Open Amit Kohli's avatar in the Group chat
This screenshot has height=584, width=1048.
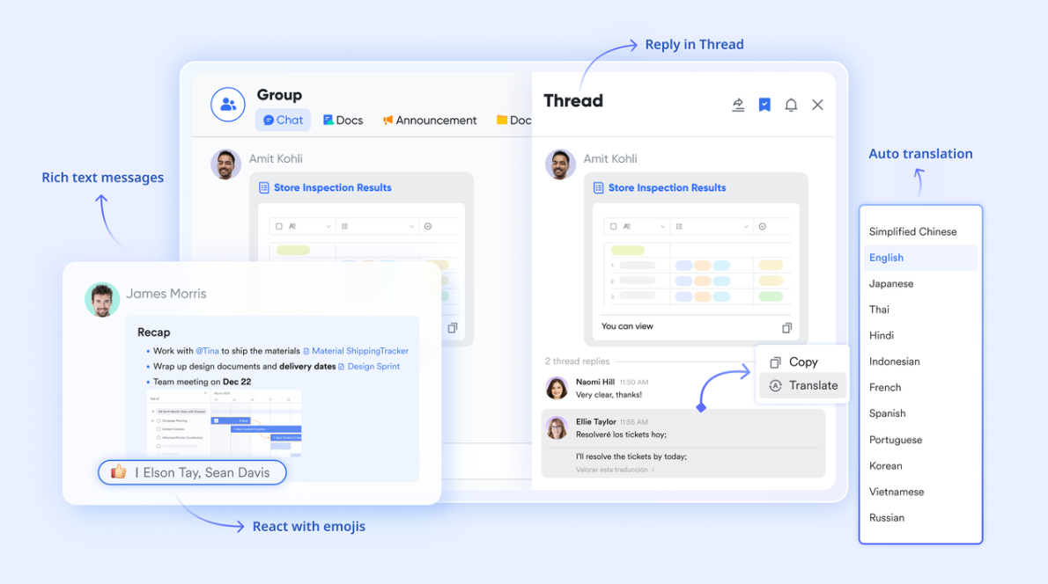point(226,164)
